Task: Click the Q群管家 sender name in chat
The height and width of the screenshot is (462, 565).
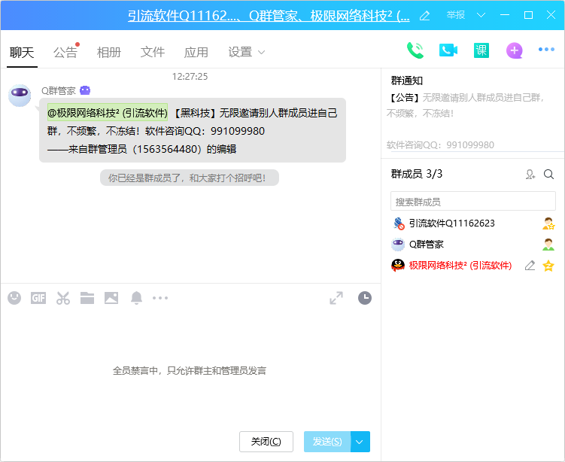Action: (x=59, y=90)
